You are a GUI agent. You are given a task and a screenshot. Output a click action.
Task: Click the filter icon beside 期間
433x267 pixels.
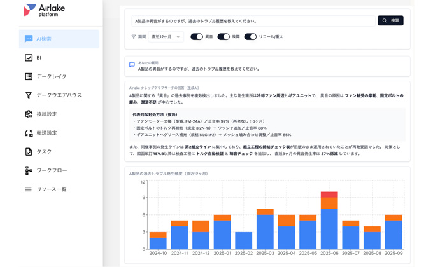coord(134,37)
